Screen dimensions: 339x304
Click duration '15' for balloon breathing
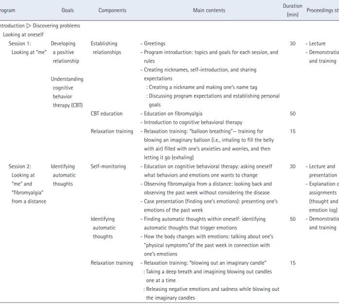click(292, 131)
